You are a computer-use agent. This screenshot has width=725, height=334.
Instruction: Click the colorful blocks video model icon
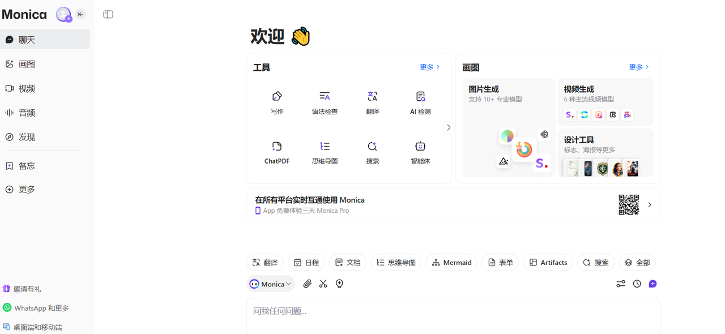627,114
